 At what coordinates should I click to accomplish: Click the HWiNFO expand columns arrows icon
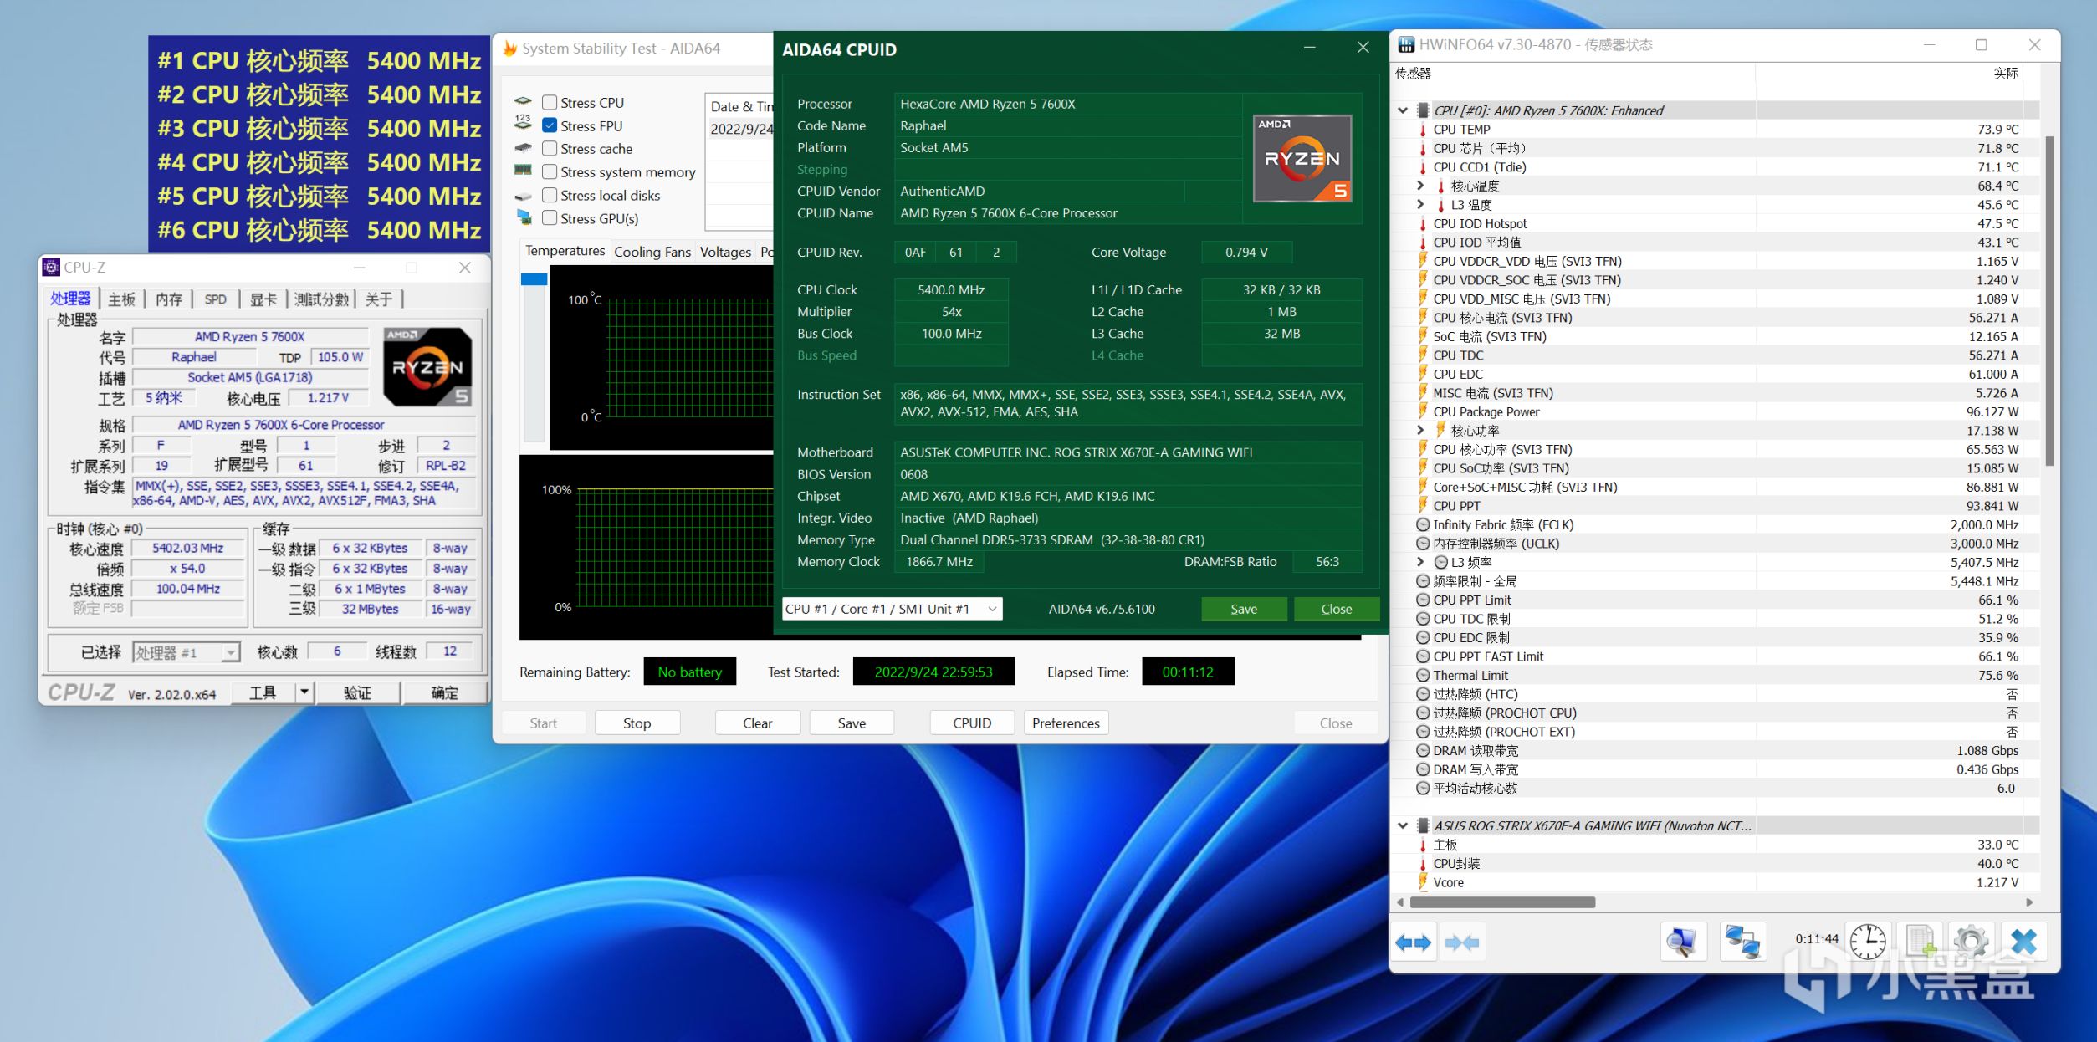point(1414,942)
